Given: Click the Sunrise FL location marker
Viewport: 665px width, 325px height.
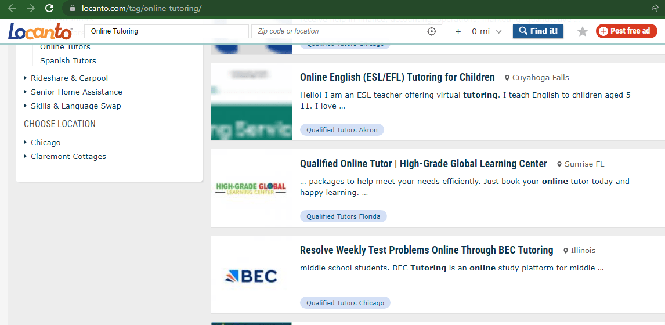Looking at the screenshot, I should [581, 164].
